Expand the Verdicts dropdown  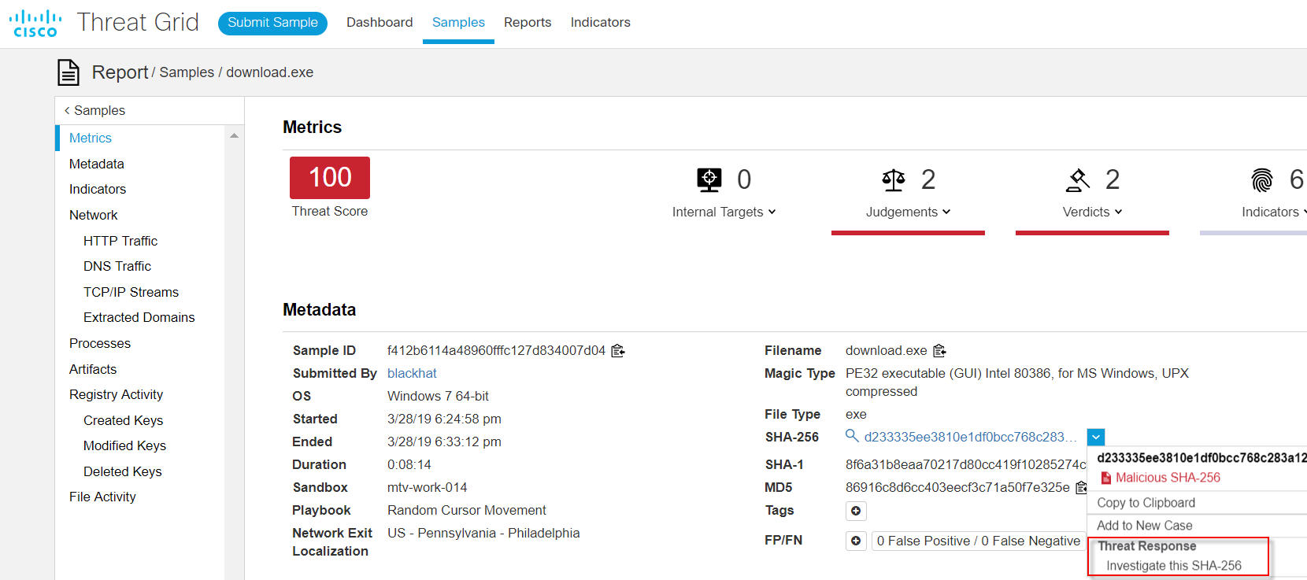(x=1092, y=212)
